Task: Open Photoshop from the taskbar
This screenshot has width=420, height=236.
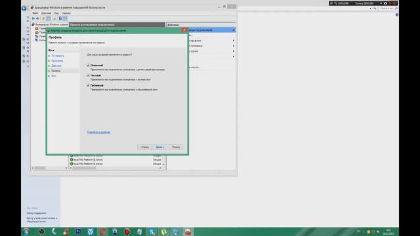Action: pyautogui.click(x=78, y=231)
